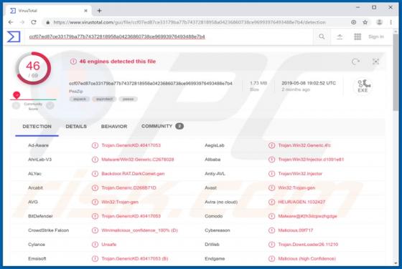Click the file hash search field

coord(169,36)
